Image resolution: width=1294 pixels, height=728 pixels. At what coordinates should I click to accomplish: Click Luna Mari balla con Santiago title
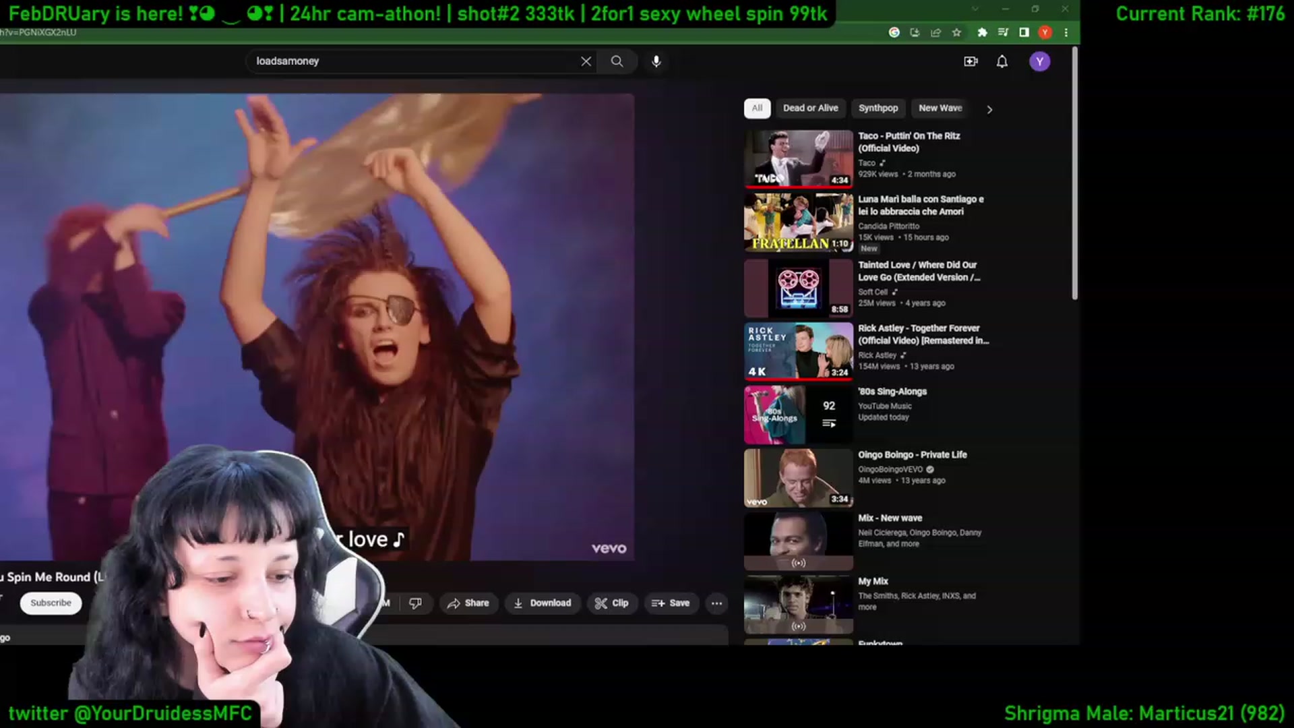(921, 205)
